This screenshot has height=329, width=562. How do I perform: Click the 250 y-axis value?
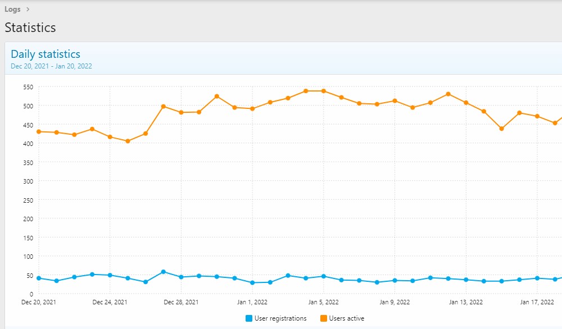(28, 200)
